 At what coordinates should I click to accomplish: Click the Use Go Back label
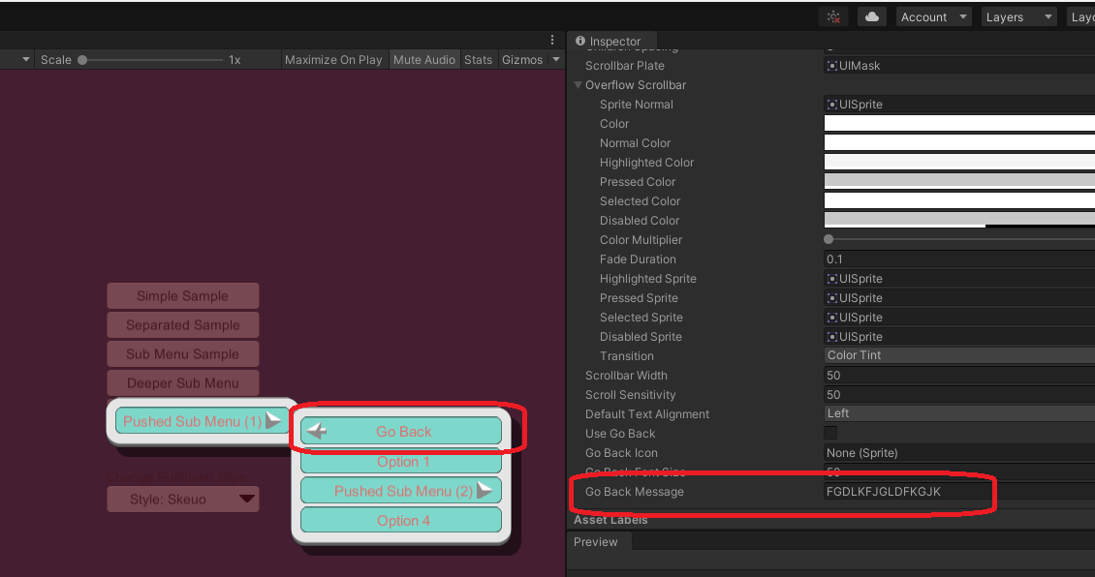coord(620,434)
